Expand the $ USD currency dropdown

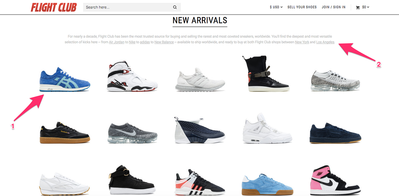pos(276,7)
